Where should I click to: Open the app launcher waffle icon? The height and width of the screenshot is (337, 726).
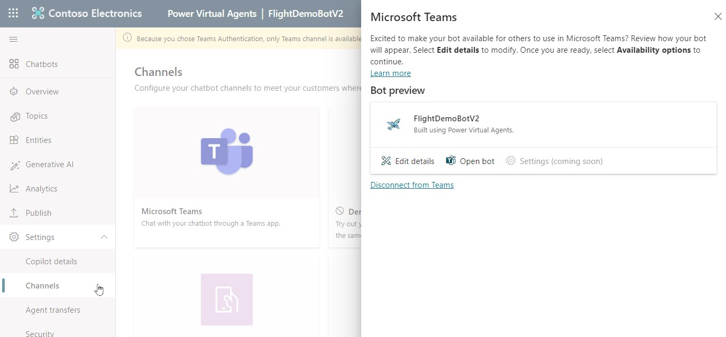[13, 13]
